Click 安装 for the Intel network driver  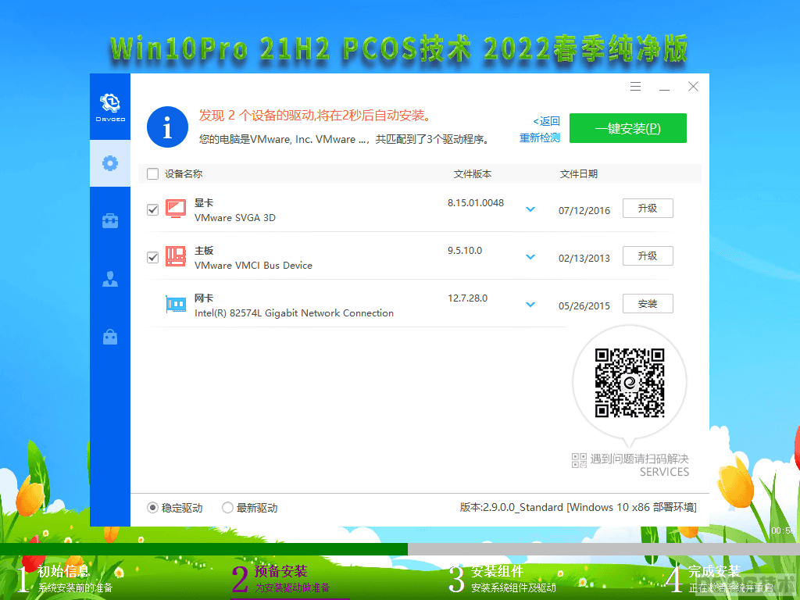[x=648, y=304]
